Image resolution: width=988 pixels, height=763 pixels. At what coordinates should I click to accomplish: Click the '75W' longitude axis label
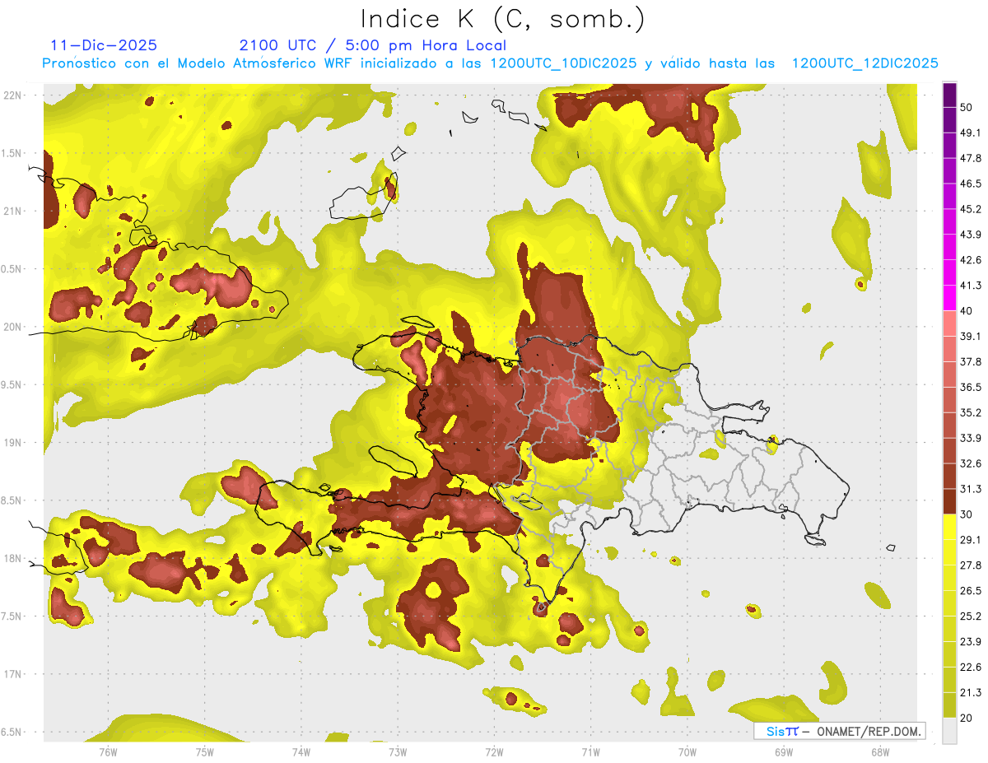coord(205,752)
